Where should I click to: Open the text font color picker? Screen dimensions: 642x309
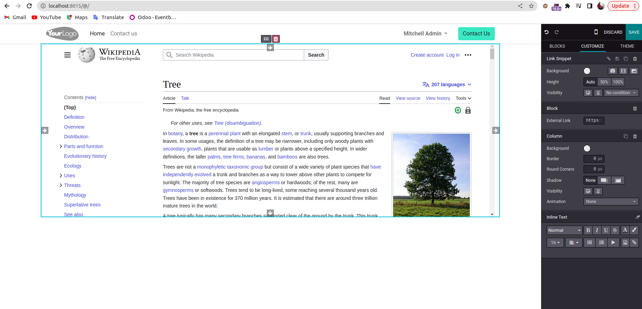tap(625, 230)
